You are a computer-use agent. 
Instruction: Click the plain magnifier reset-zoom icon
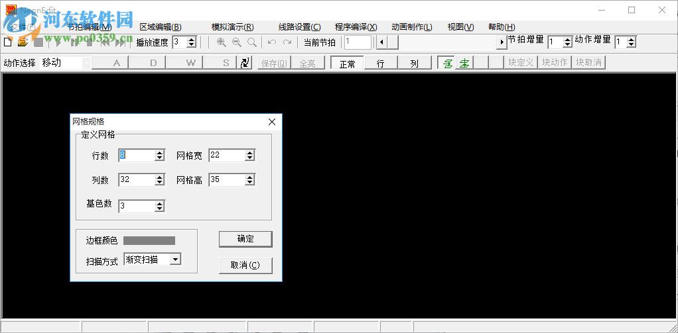(x=251, y=42)
